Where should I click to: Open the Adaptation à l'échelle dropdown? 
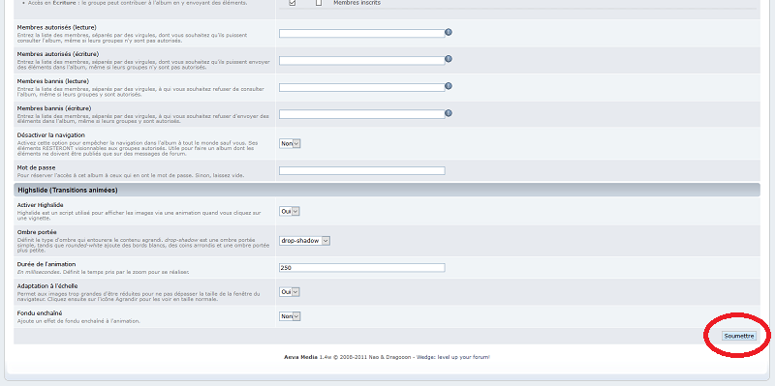tap(289, 292)
